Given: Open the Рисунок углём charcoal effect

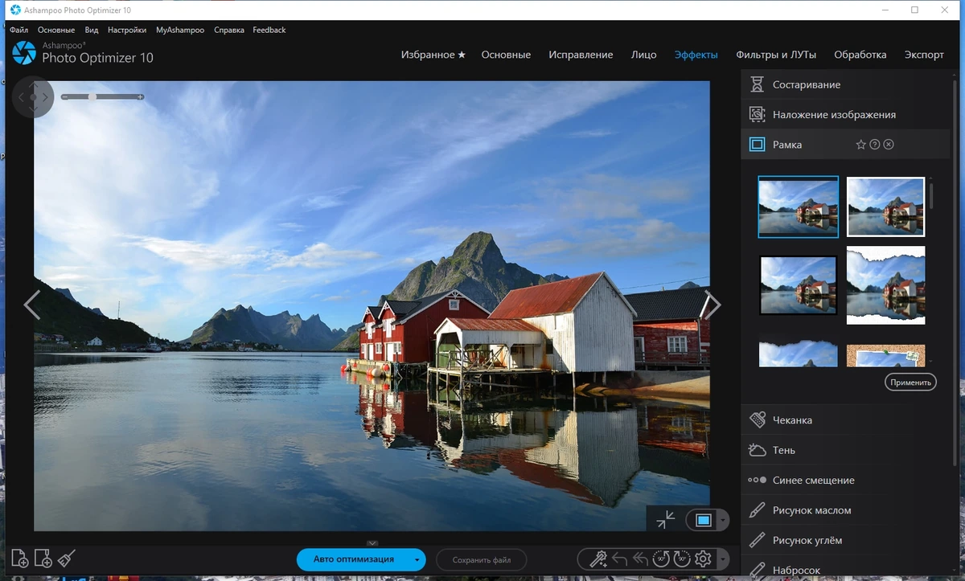Looking at the screenshot, I should click(x=844, y=541).
